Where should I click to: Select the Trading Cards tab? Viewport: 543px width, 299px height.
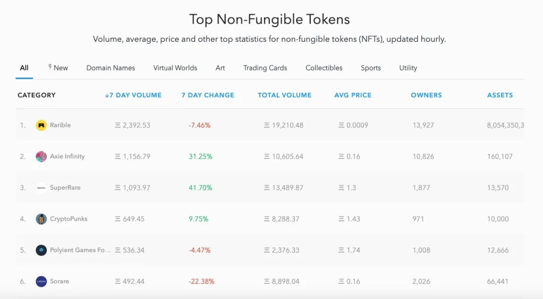point(265,68)
